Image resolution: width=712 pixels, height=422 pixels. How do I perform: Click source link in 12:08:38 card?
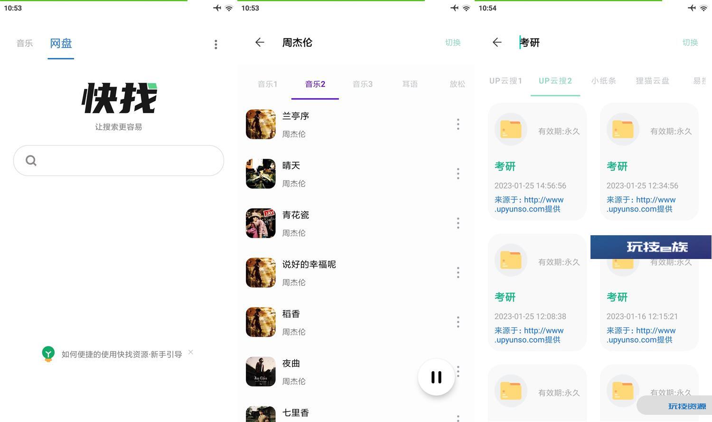click(529, 335)
